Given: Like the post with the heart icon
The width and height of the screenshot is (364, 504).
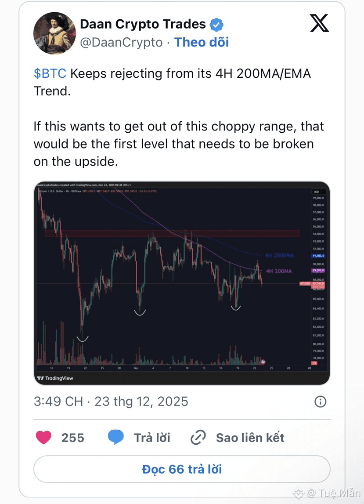Looking at the screenshot, I should coord(43,438).
